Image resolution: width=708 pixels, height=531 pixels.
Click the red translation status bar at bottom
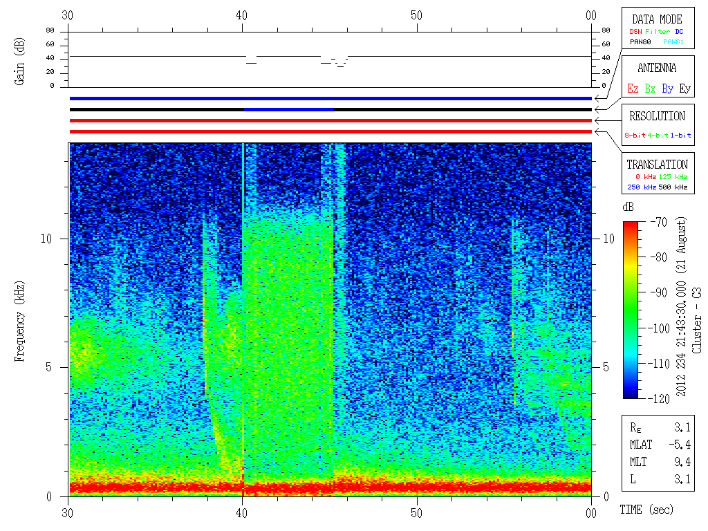point(330,131)
